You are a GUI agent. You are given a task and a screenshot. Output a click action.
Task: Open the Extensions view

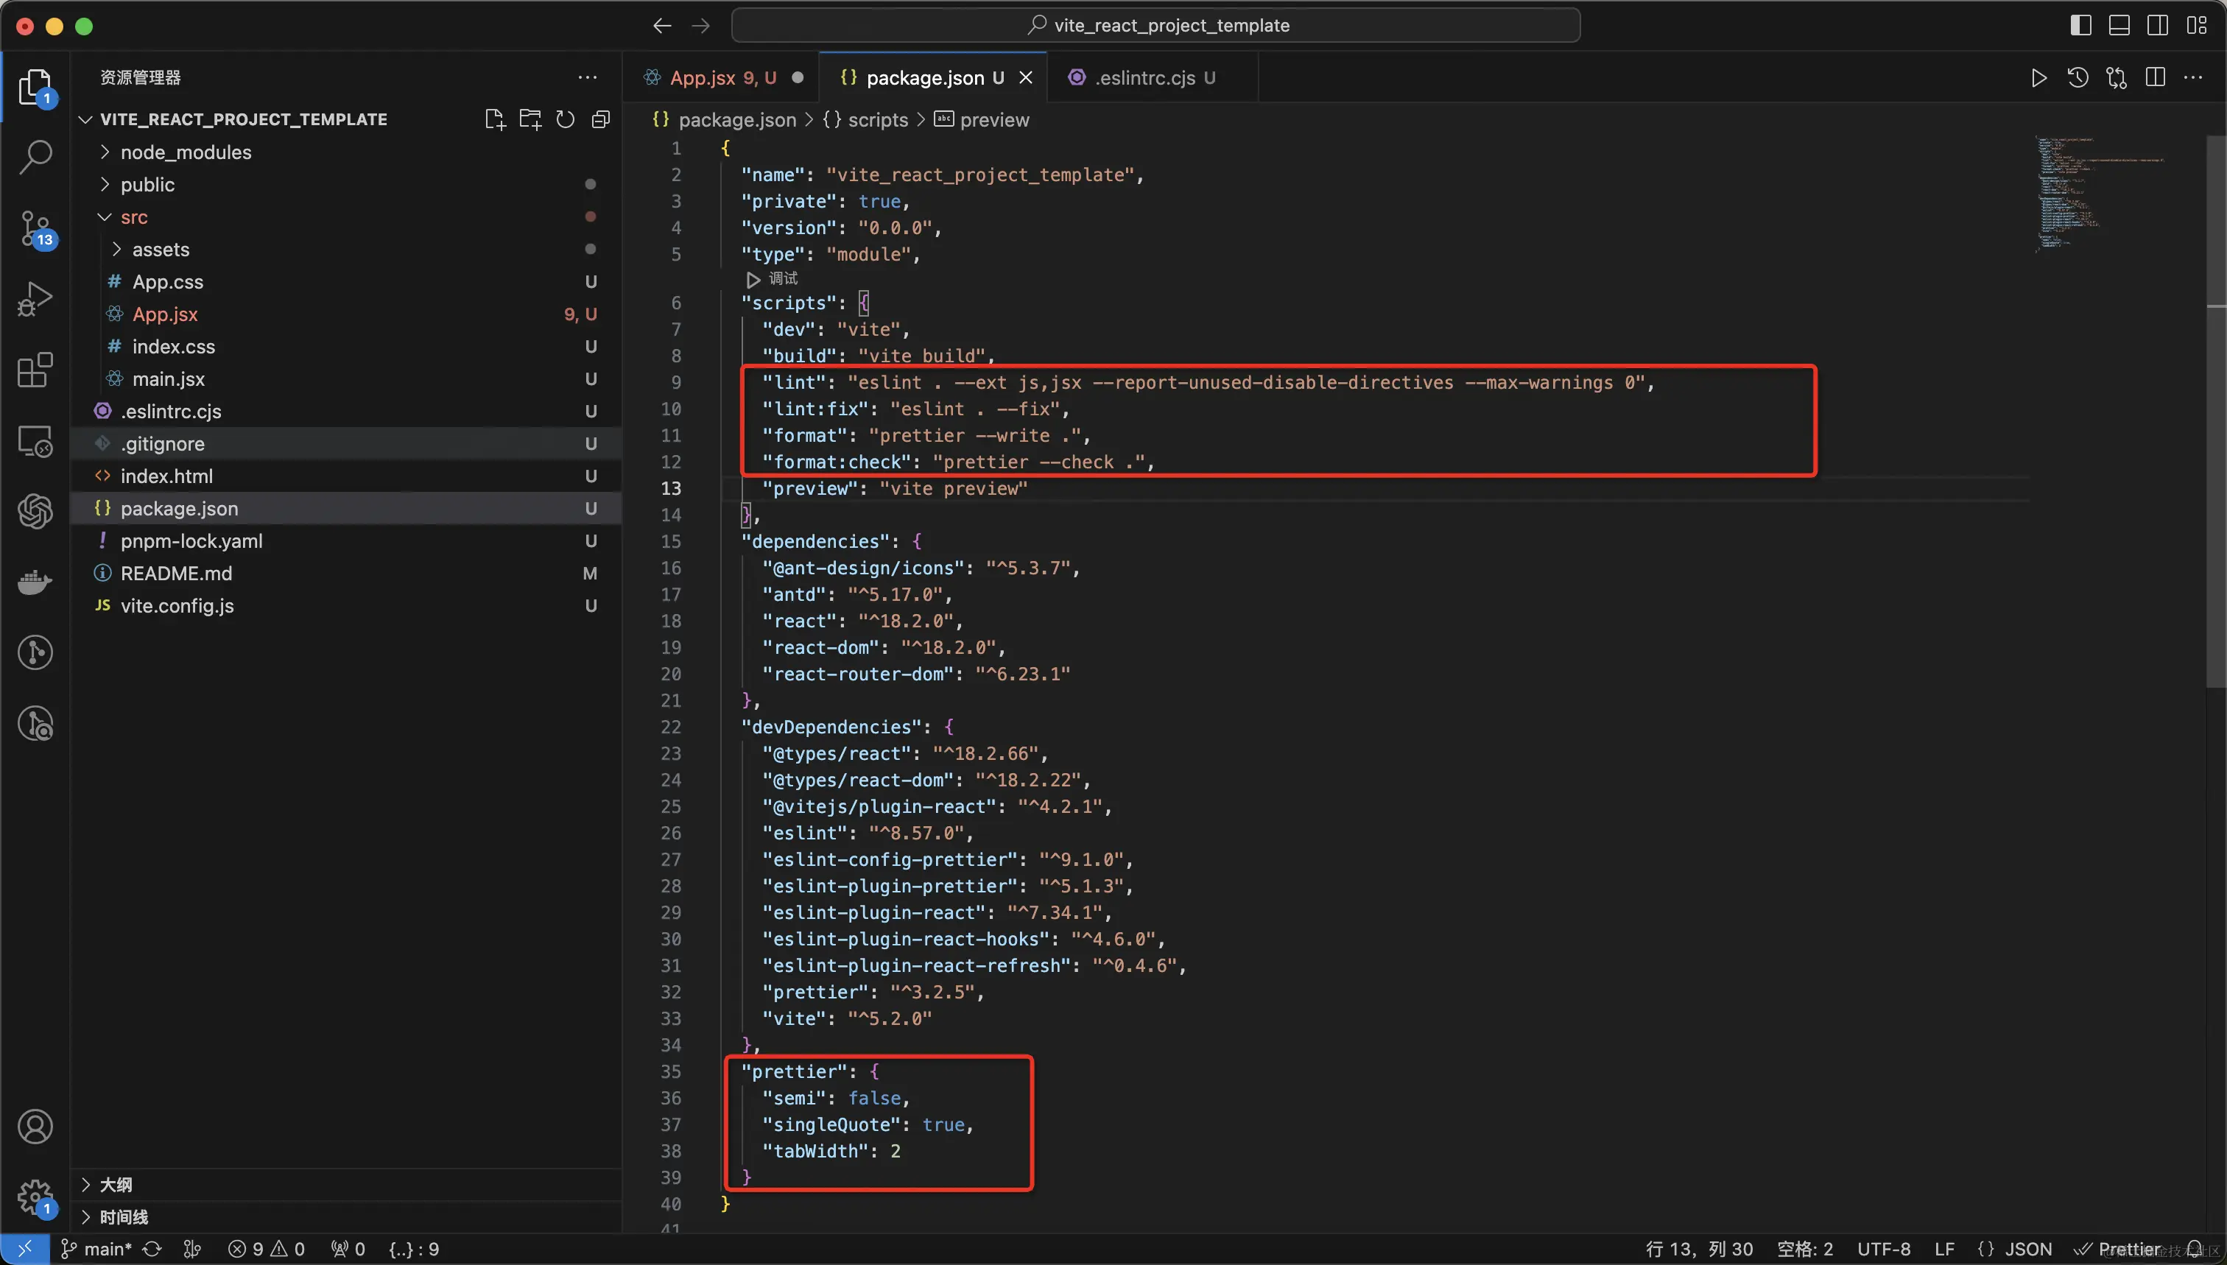35,370
